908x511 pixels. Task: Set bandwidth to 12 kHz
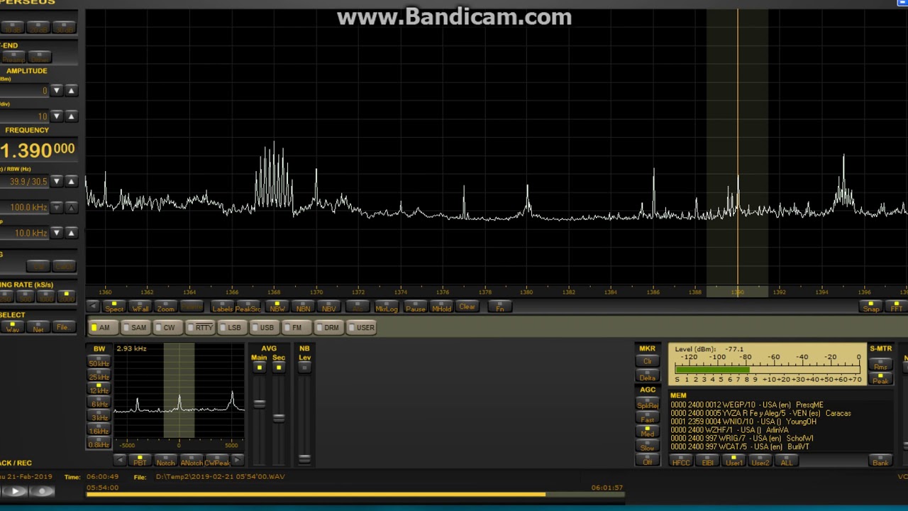point(99,389)
